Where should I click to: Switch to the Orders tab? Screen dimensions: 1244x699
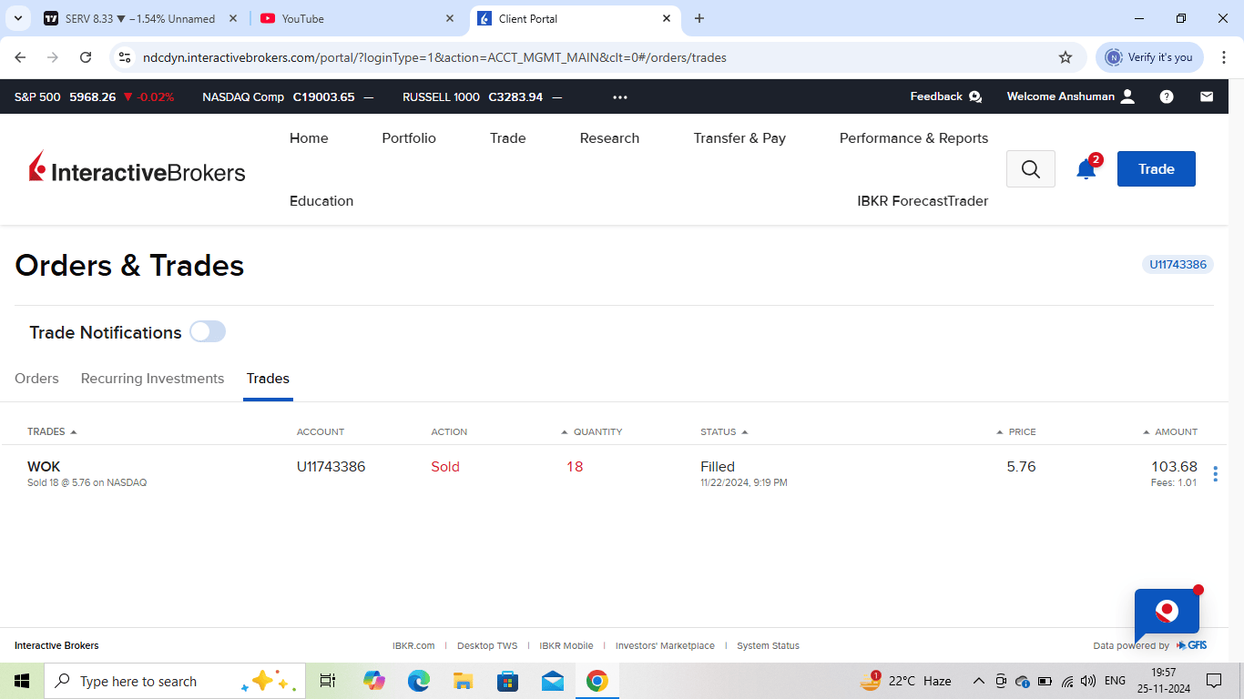[36, 379]
